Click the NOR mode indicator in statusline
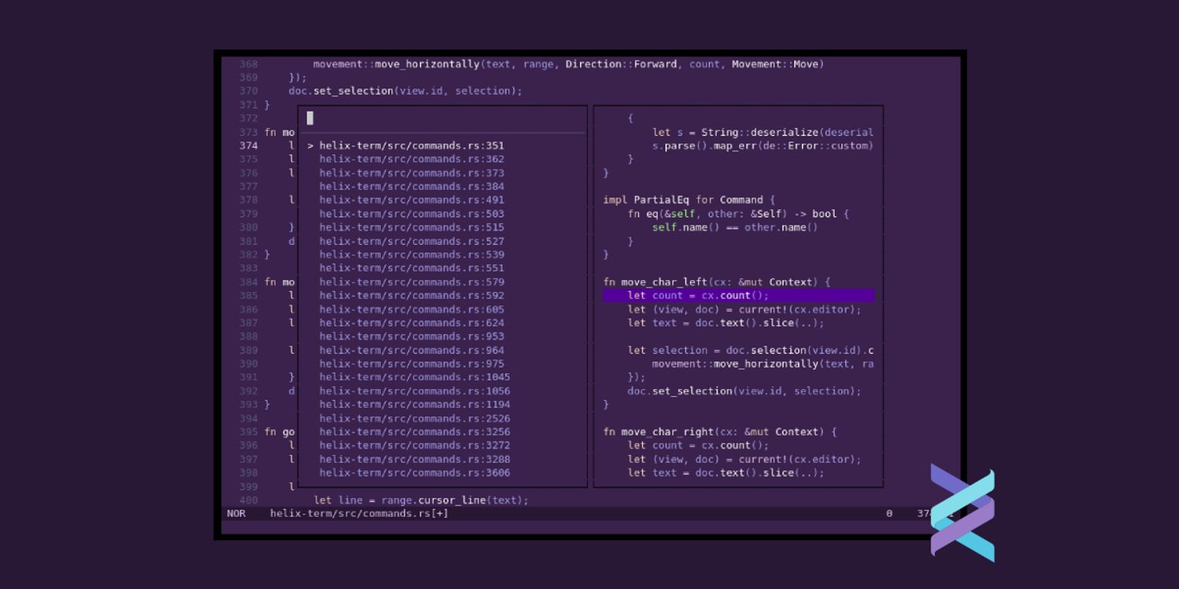Viewport: 1179px width, 589px height. click(x=236, y=513)
